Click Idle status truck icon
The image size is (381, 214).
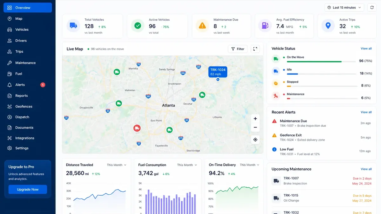[276, 71]
